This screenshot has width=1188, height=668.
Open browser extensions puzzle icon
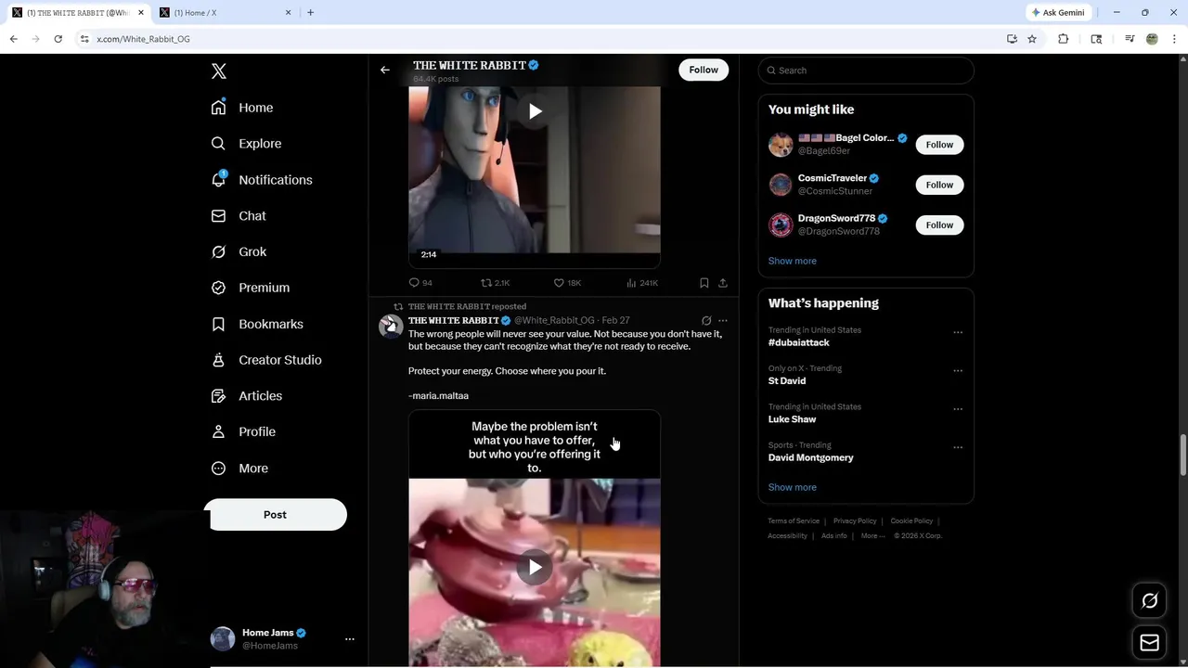(x=1064, y=39)
